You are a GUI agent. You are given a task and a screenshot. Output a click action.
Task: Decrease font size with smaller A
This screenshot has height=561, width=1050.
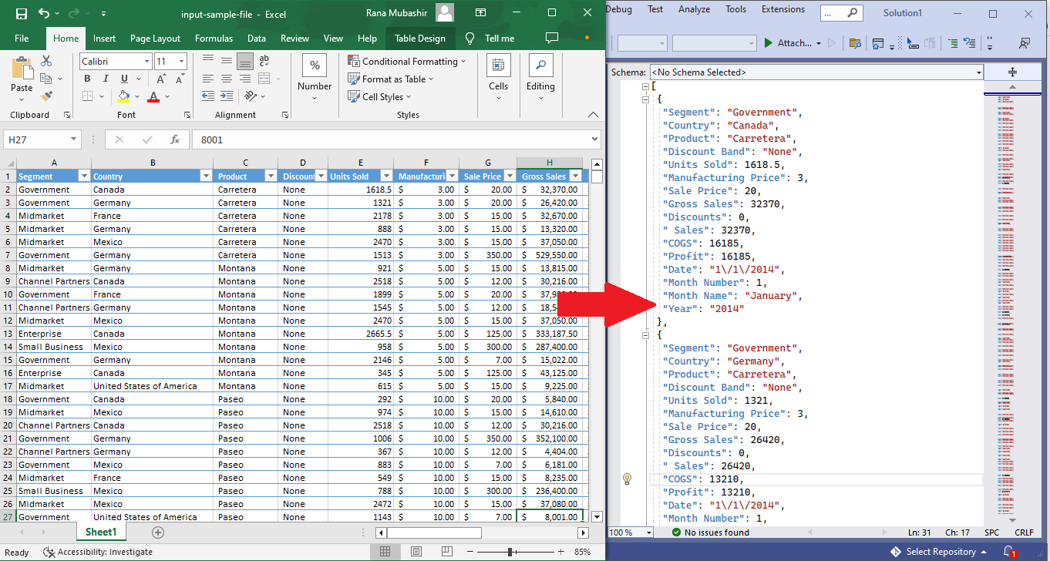tap(180, 79)
